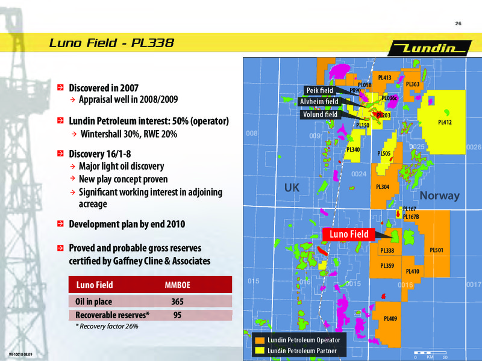Click the "Alvheim field" map callout
Viewport: 482px width, 361px height.
coord(319,102)
